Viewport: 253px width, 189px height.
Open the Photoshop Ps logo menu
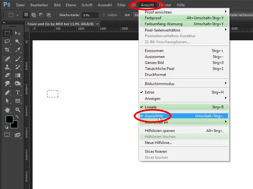coord(7,4)
